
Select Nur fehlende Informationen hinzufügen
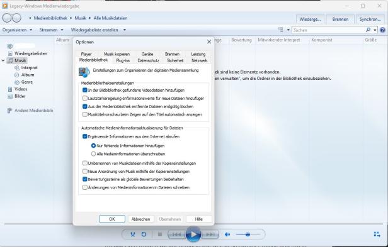point(93,146)
